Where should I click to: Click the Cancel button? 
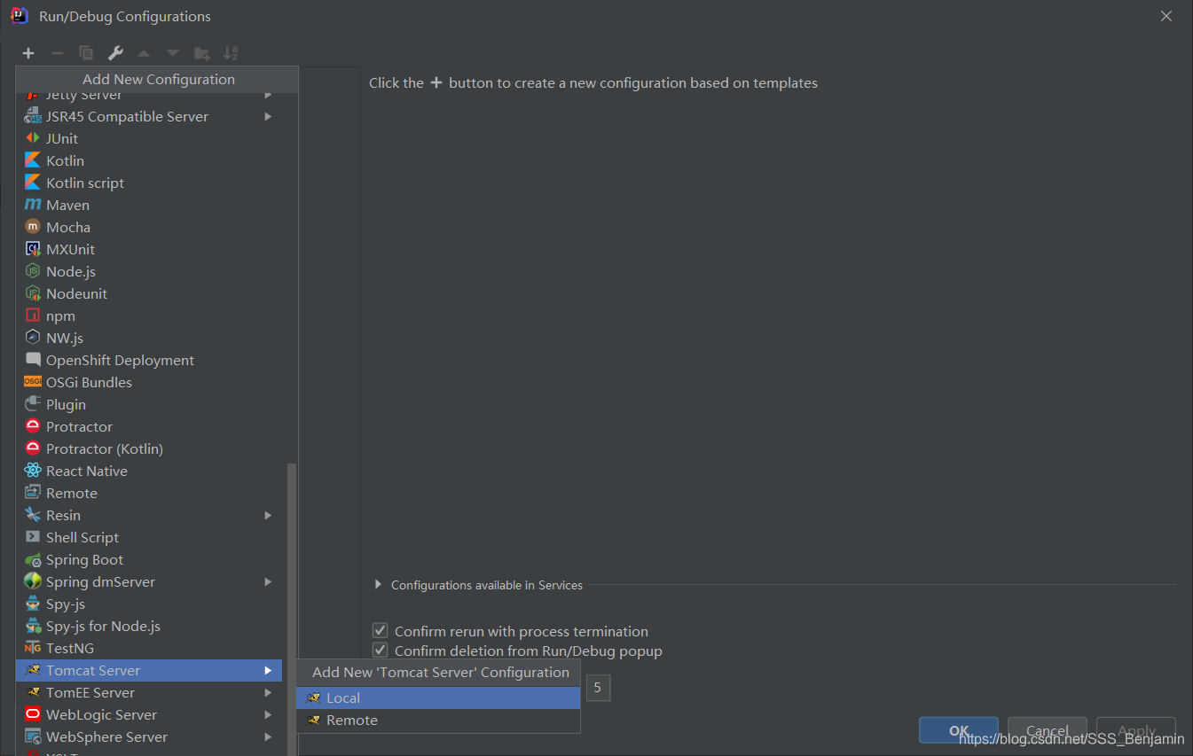(1048, 730)
